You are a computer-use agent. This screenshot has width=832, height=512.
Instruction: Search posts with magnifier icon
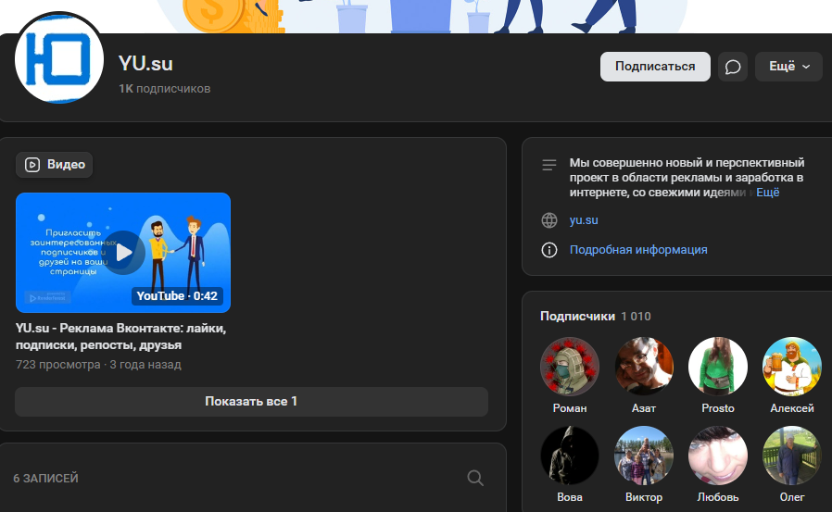point(475,478)
